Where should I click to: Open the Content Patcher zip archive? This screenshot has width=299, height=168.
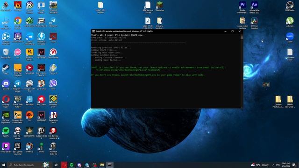coord(278,102)
